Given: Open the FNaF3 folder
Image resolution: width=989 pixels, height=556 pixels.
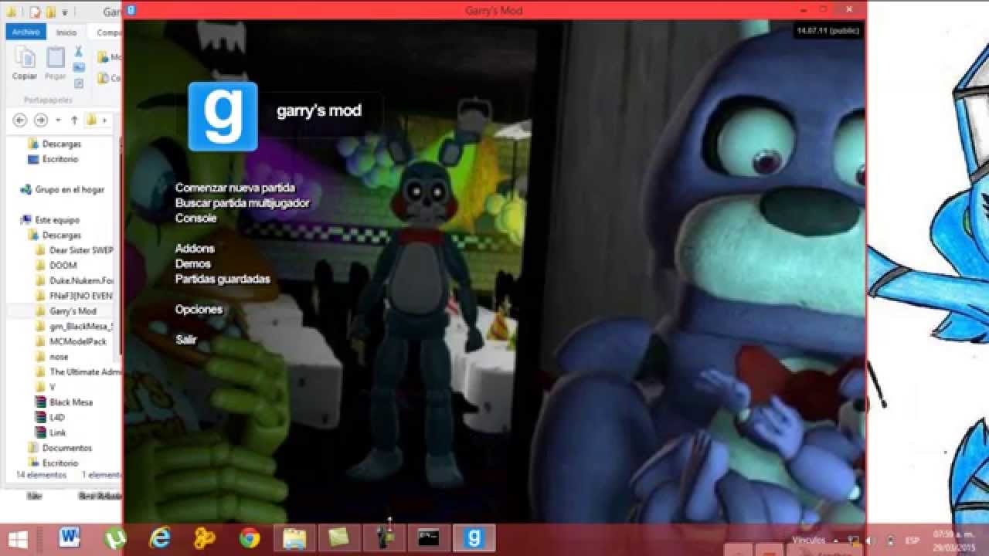Looking at the screenshot, I should tap(75, 296).
